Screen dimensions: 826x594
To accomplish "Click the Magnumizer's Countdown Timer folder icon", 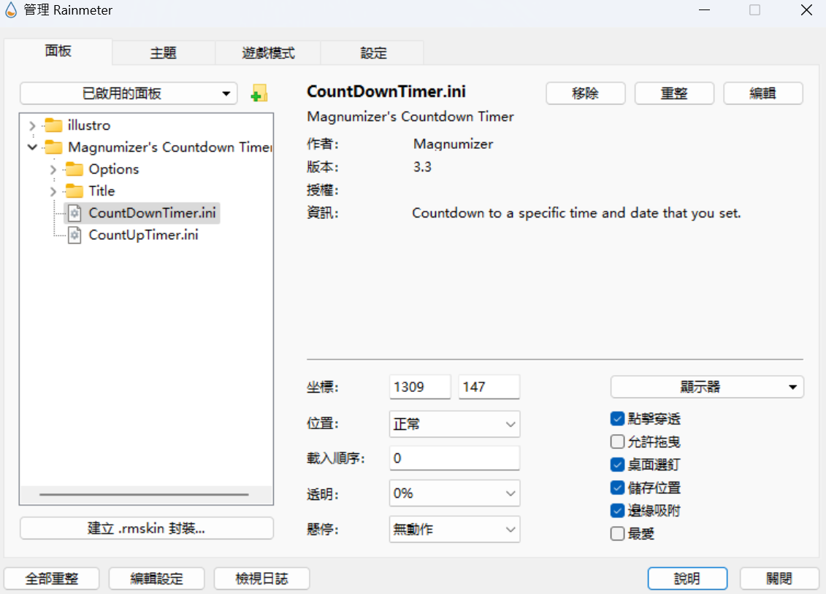I will (54, 147).
